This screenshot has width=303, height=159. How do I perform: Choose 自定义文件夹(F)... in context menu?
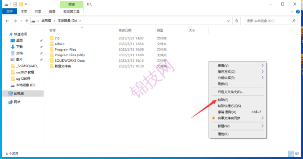point(238,92)
